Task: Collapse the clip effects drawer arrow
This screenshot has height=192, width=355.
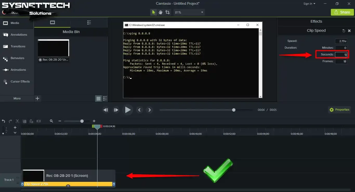Action: [x=68, y=186]
